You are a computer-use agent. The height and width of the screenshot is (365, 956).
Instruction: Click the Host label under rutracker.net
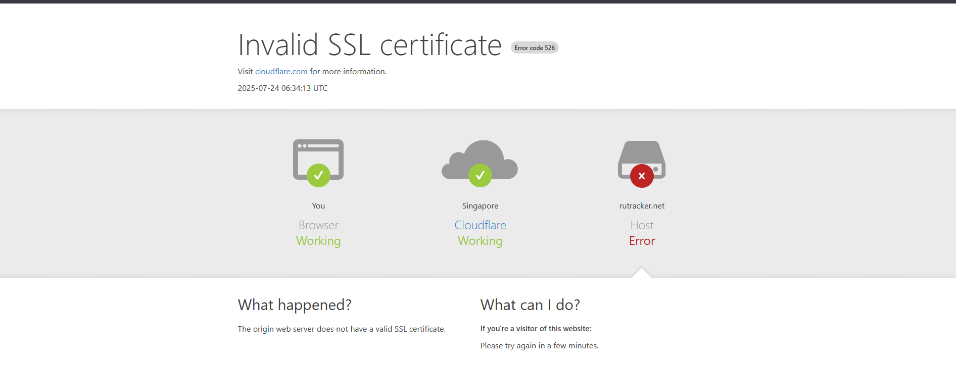click(x=642, y=225)
